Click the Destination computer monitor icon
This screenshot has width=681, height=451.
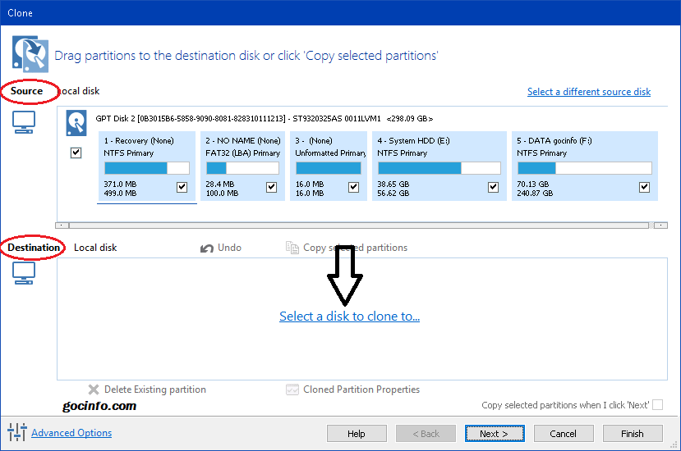[24, 273]
